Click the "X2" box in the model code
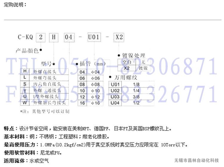Image resolution: width=224 pixels, height=167 pixels. pyautogui.click(x=119, y=38)
